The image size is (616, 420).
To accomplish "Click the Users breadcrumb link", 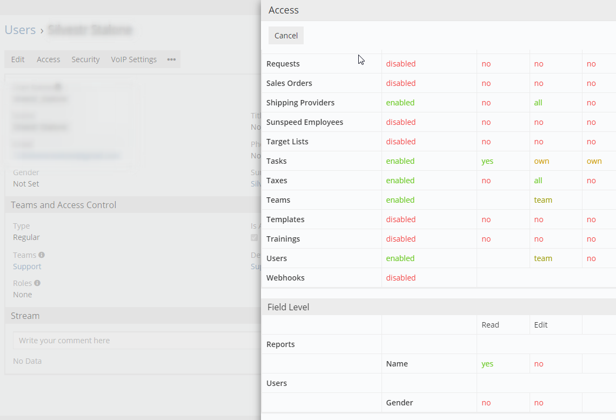I will click(20, 30).
